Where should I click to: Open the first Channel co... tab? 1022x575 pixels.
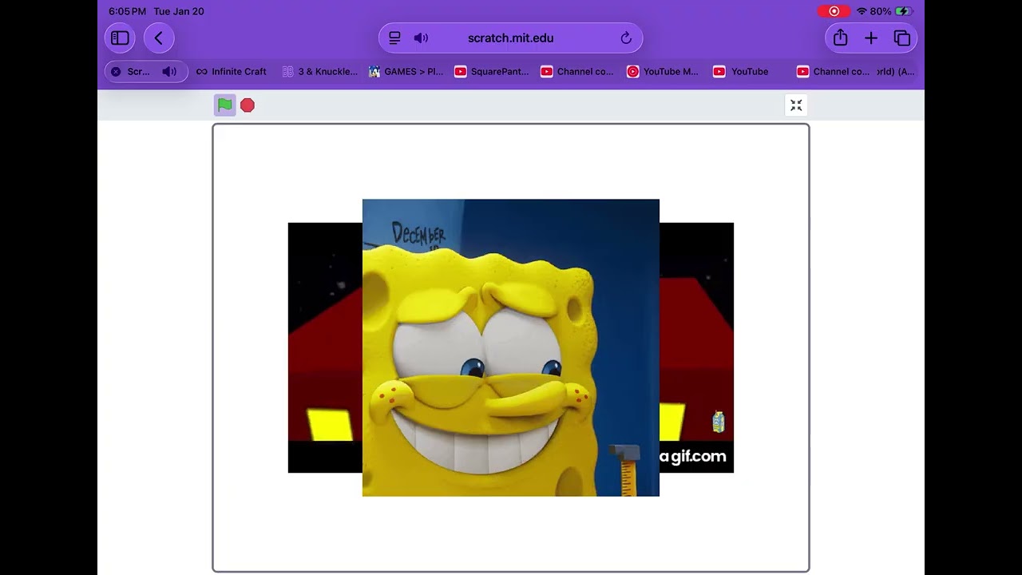(x=577, y=72)
